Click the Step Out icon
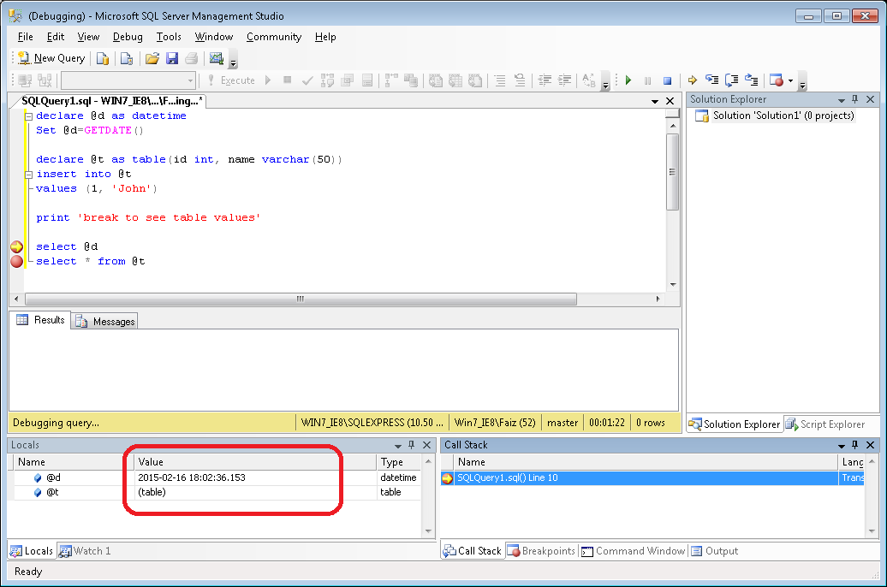Viewport: 887px width, 587px height. (751, 80)
